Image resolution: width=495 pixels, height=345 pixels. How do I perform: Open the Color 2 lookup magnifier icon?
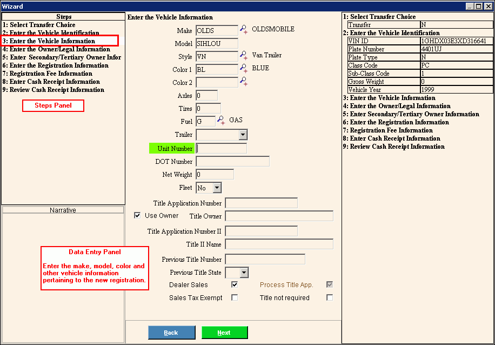click(244, 82)
